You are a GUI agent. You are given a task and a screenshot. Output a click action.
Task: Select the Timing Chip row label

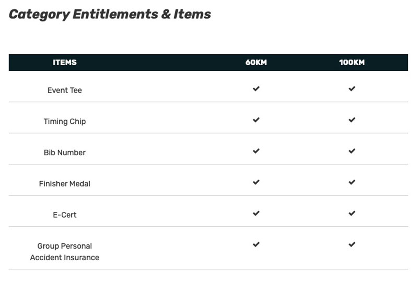click(x=65, y=122)
